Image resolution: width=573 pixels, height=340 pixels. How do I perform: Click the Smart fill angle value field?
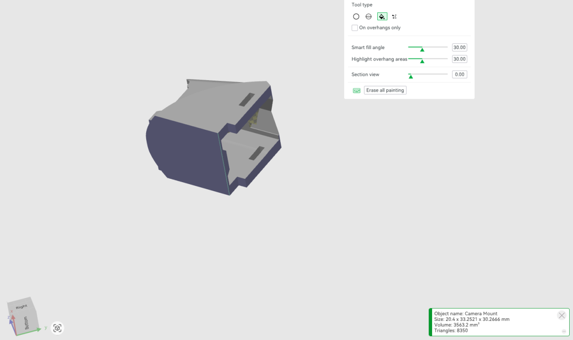click(459, 48)
